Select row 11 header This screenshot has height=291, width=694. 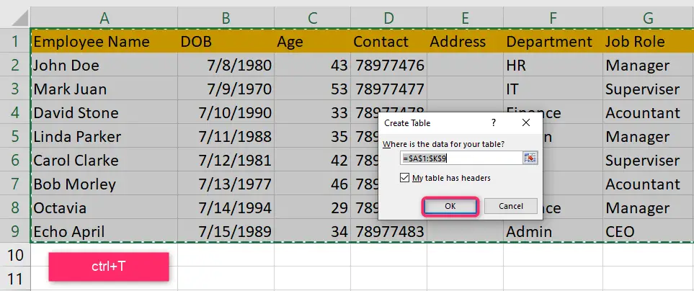pyautogui.click(x=15, y=279)
